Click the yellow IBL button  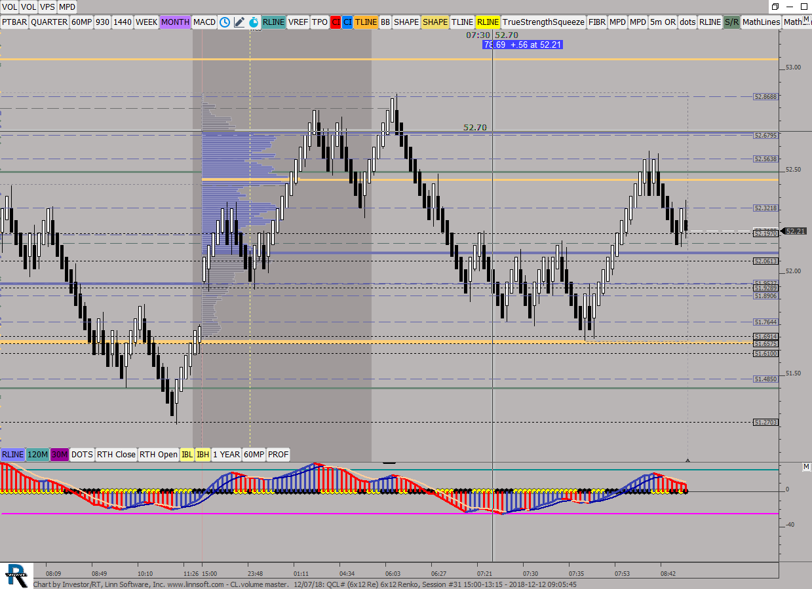(x=187, y=455)
